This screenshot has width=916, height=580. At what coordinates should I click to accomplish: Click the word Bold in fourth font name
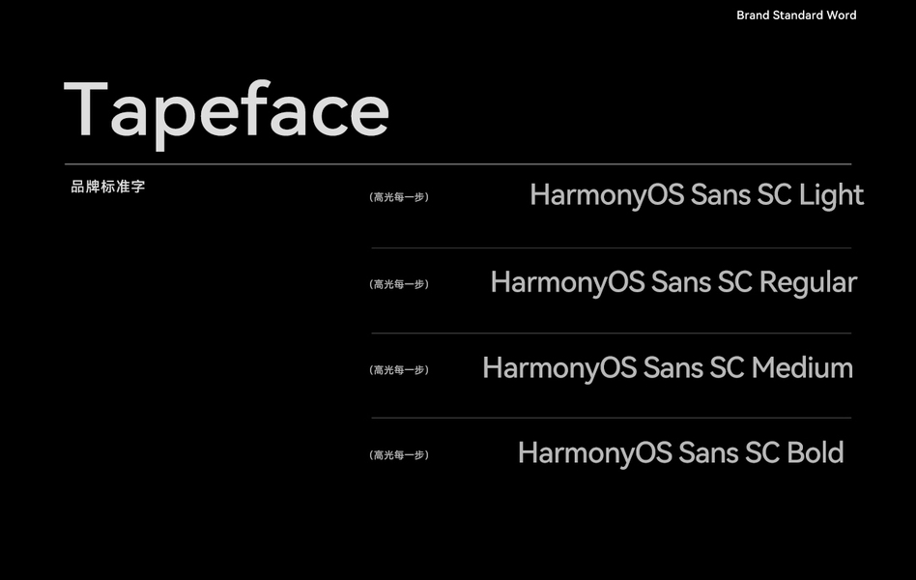tap(815, 453)
